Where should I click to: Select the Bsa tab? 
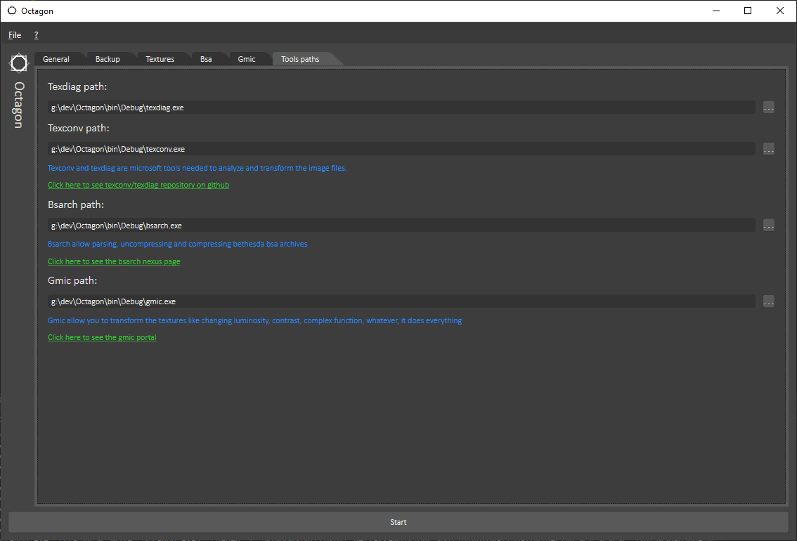point(206,59)
